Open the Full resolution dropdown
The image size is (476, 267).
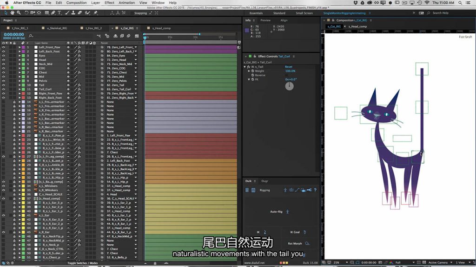pyautogui.click(x=405, y=262)
